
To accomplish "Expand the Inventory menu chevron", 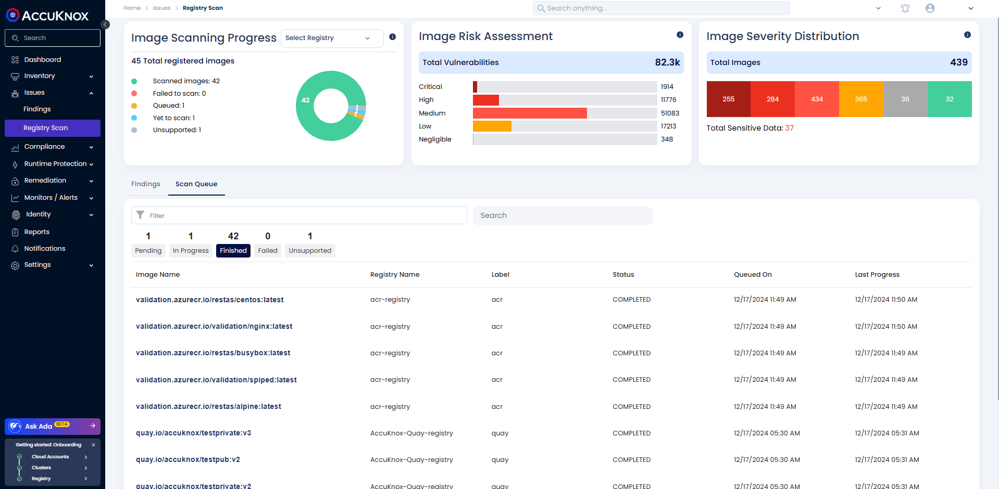I will (91, 76).
